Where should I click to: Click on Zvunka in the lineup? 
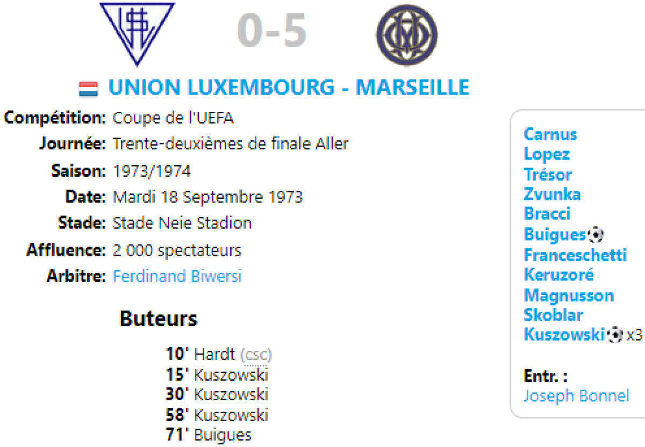pyautogui.click(x=552, y=194)
